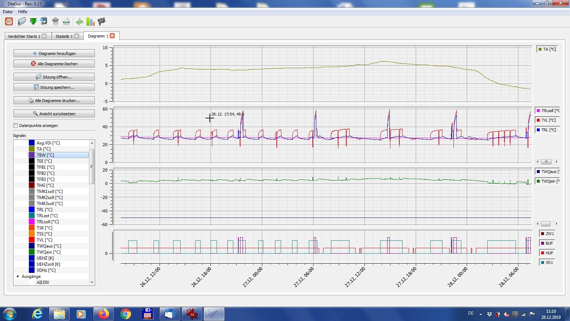Click the green waveform diagram icon
Viewport: 570px width, 321px height.
[79, 21]
